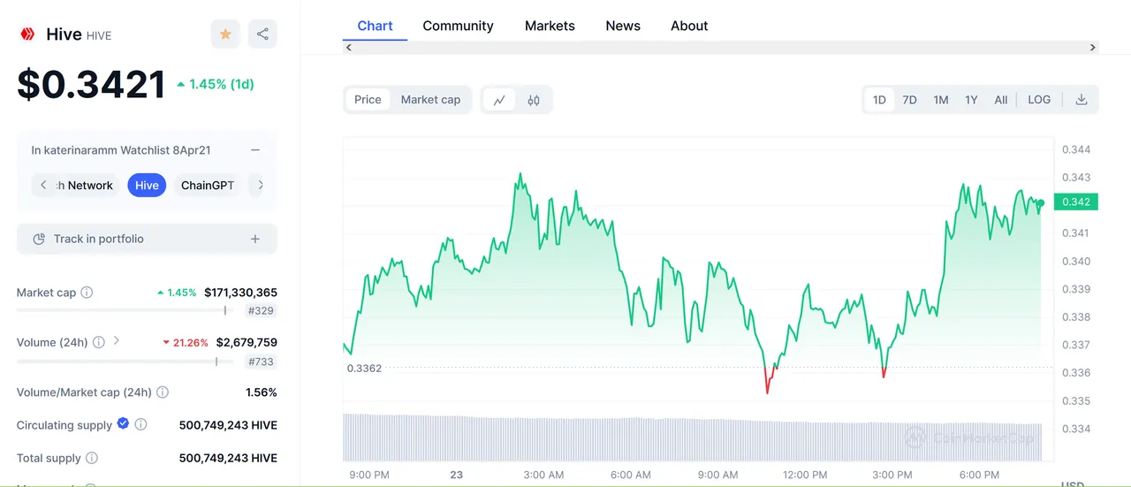Click tab scrollbar right arrow
Screen dimensions: 1131x487
point(1093,48)
